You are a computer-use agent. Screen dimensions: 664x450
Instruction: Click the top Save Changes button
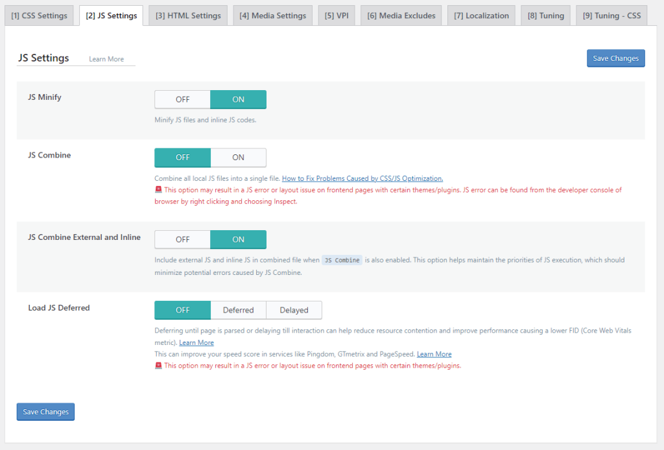pyautogui.click(x=615, y=58)
